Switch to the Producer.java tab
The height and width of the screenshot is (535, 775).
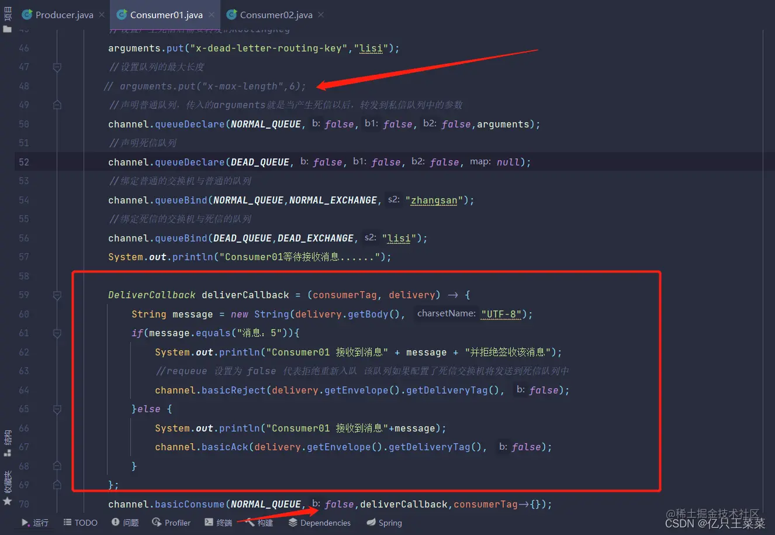point(57,15)
